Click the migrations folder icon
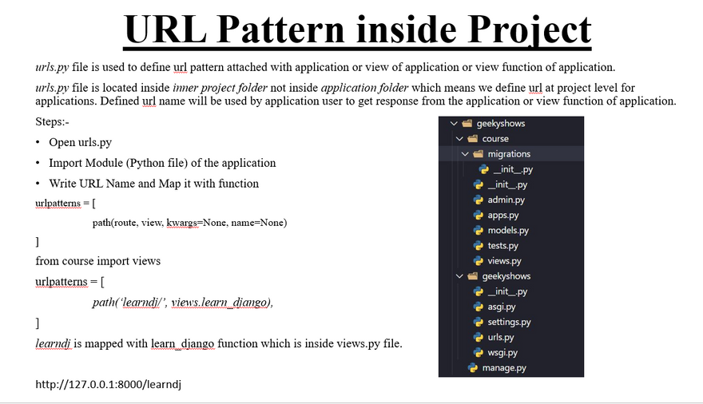Image resolution: width=703 pixels, height=404 pixels. (x=479, y=153)
